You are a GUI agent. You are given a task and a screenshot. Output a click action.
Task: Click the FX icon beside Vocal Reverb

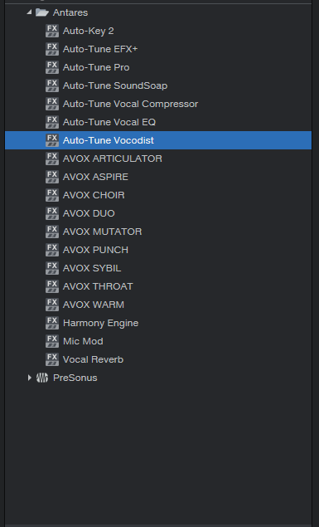pos(52,359)
